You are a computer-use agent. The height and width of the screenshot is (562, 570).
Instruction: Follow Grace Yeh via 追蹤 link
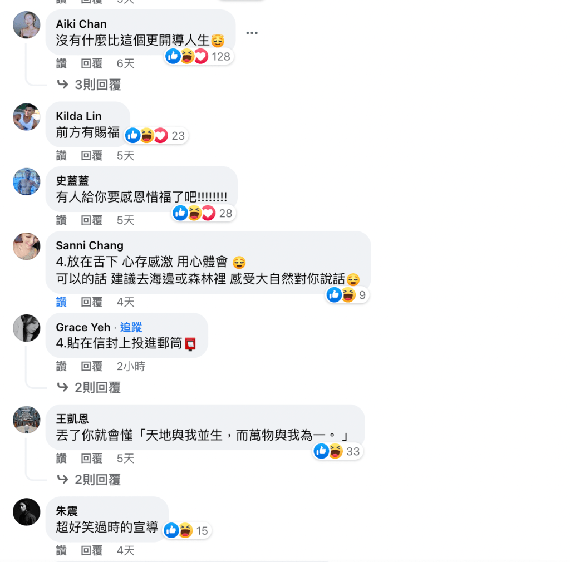click(x=131, y=327)
